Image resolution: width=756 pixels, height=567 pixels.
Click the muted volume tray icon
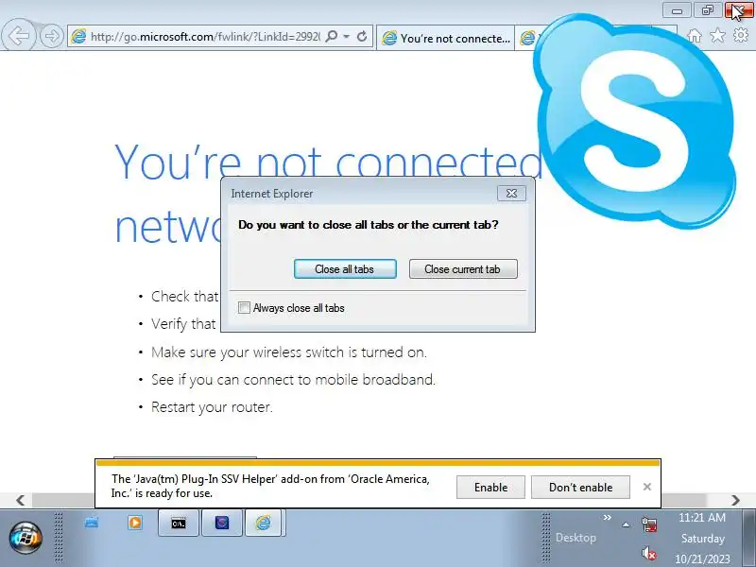(x=649, y=553)
